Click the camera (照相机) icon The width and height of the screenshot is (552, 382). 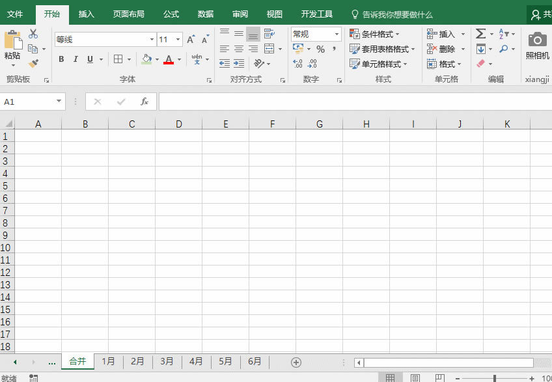[537, 40]
